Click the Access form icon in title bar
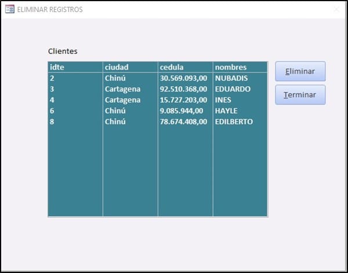348x273 pixels. 10,9
